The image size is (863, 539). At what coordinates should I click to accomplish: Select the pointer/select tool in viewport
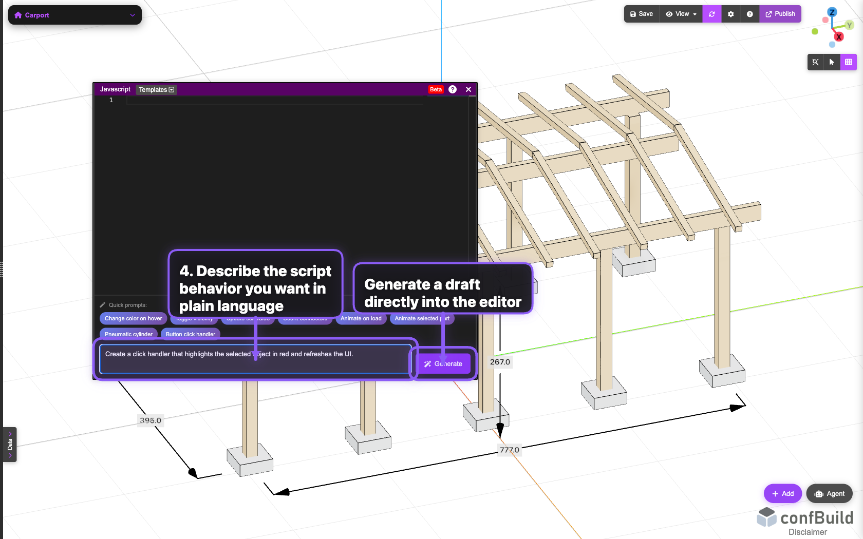pyautogui.click(x=832, y=62)
